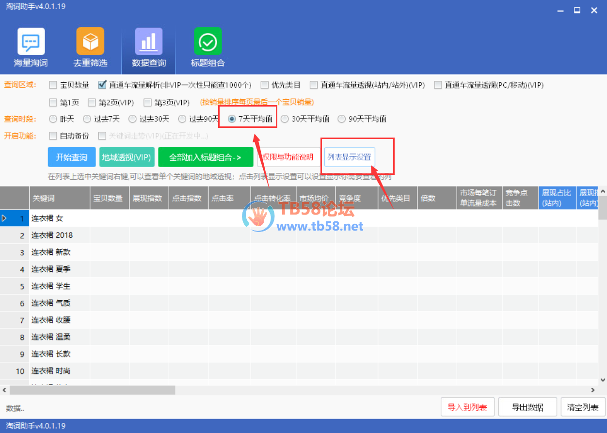Toggle the 自动备份 checkbox
607x433 pixels.
[x=53, y=136]
